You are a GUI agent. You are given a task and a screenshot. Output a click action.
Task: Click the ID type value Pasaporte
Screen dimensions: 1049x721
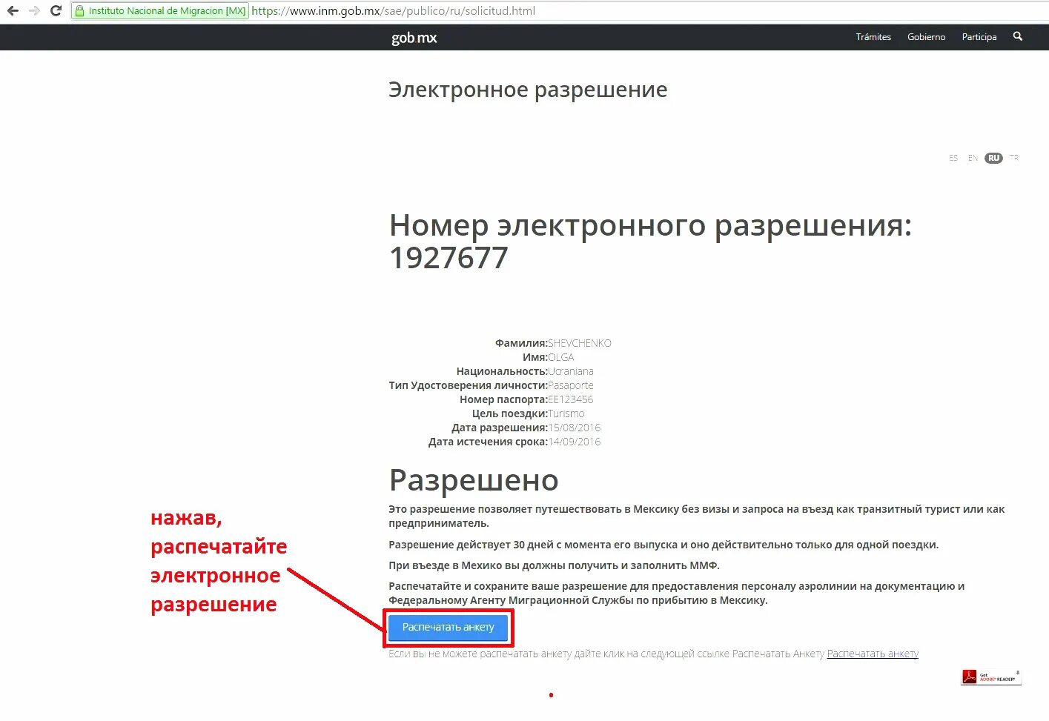[571, 385]
